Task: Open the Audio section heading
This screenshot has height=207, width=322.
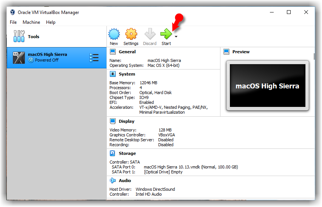Action: [x=125, y=181]
